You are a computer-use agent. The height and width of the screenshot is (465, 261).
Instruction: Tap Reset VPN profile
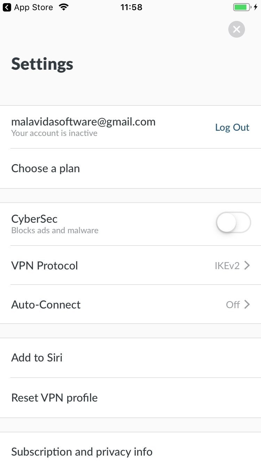tap(130, 398)
